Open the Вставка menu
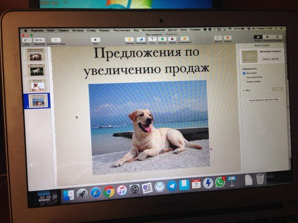The image size is (298, 223). click(x=77, y=30)
